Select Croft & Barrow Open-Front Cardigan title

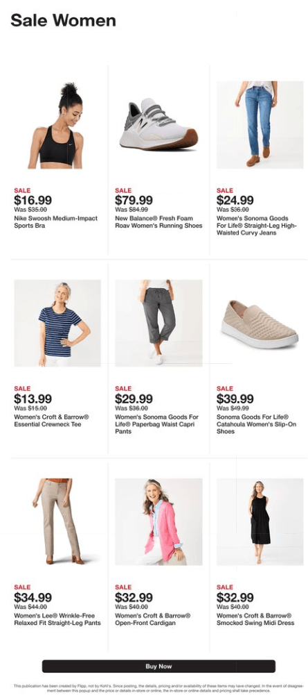coord(153,619)
